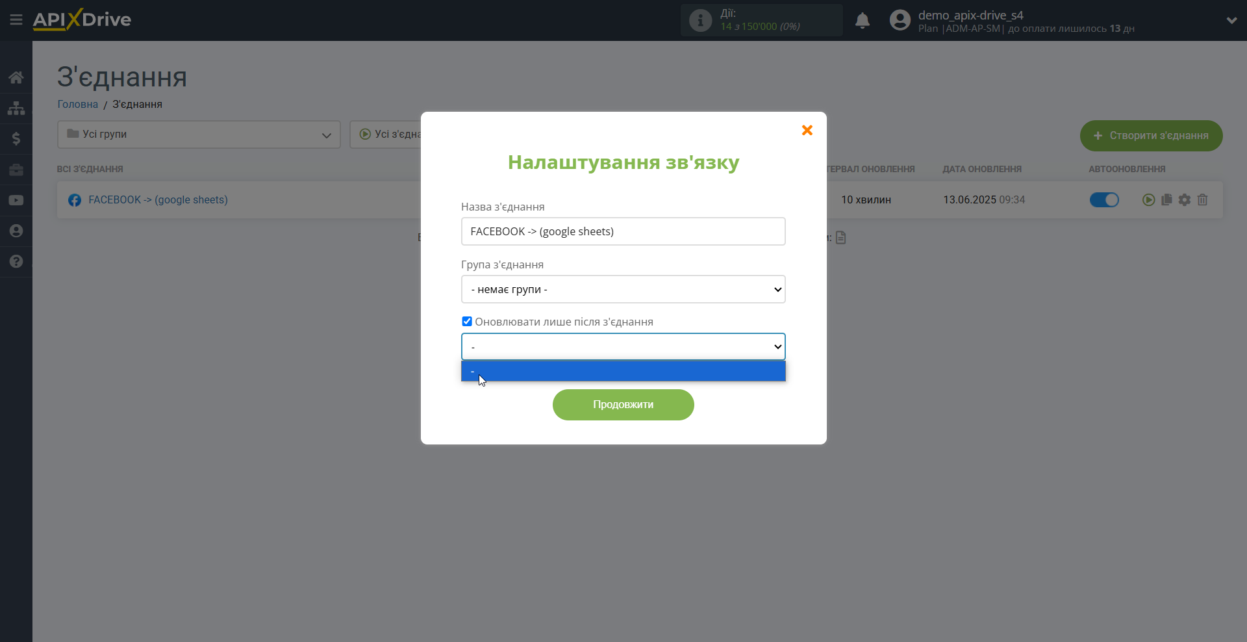Uncheck 'Оновлювати лише після з'єднання' checkbox

(x=467, y=322)
